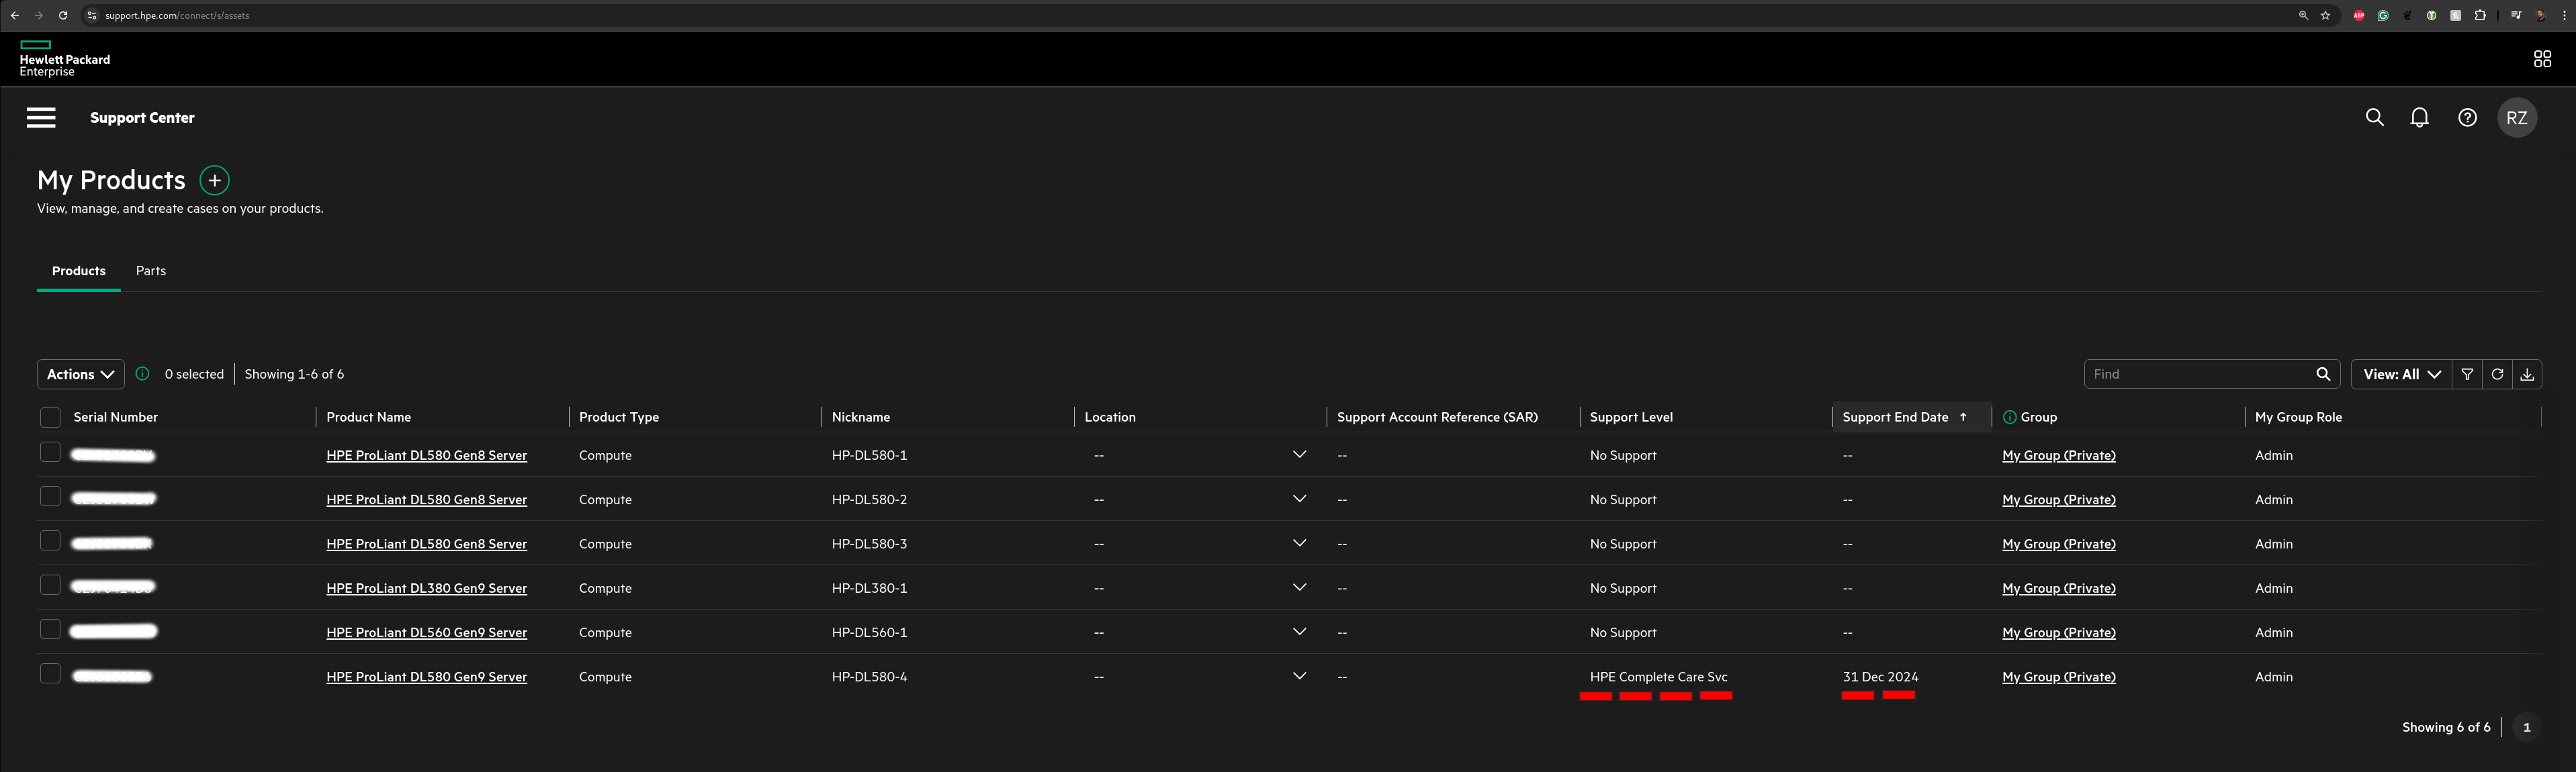Switch to the Products tab
Viewport: 2576px width, 772px height.
pos(79,271)
